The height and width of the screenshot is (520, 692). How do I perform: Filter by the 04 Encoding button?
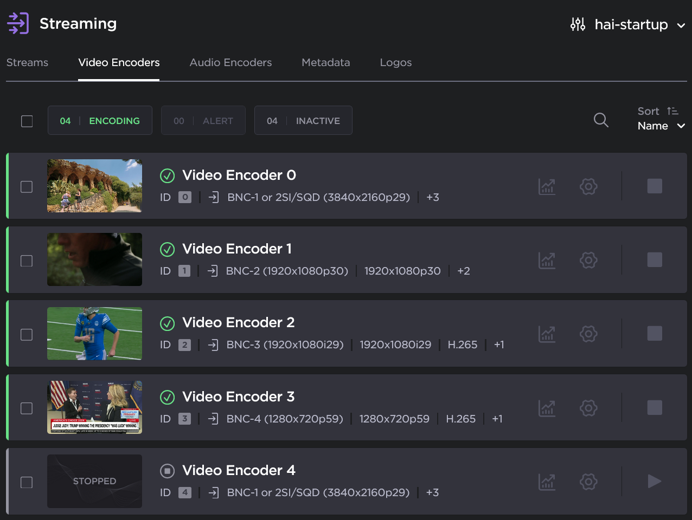pyautogui.click(x=100, y=120)
